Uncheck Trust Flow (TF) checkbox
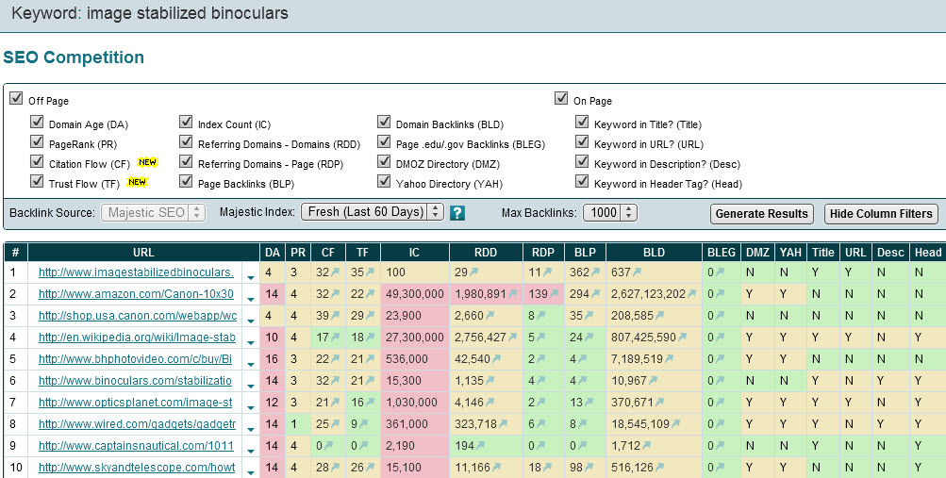The image size is (946, 478). click(37, 181)
